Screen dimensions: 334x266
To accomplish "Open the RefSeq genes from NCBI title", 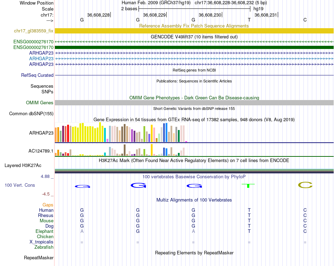I will 194,70.
